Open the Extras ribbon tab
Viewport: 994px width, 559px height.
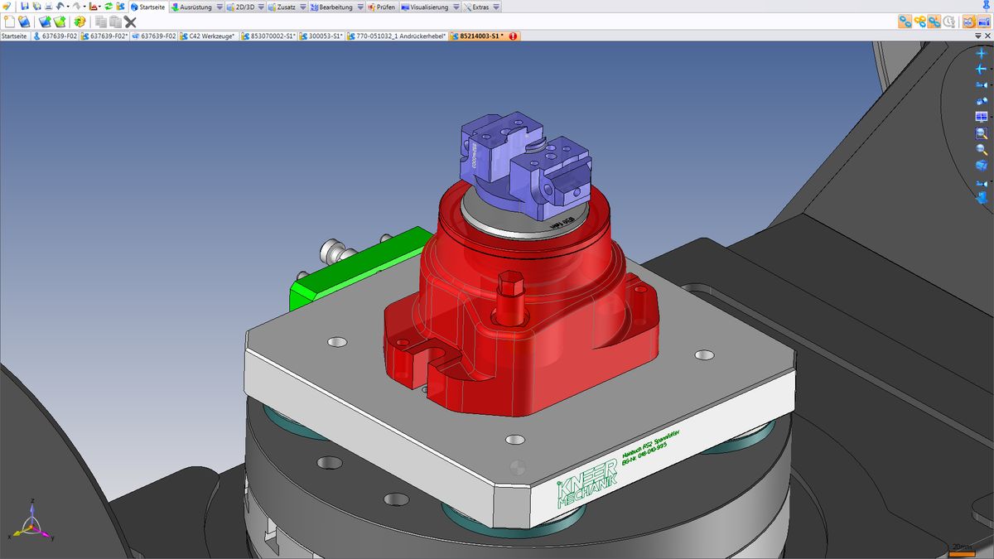[480, 7]
